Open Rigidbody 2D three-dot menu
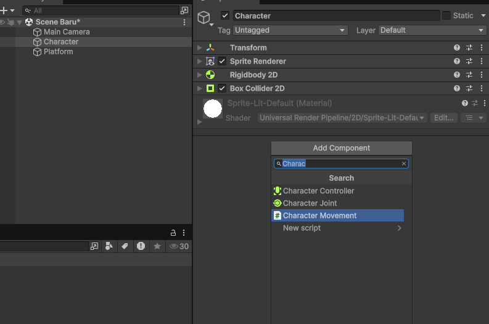489x324 pixels. pos(482,75)
